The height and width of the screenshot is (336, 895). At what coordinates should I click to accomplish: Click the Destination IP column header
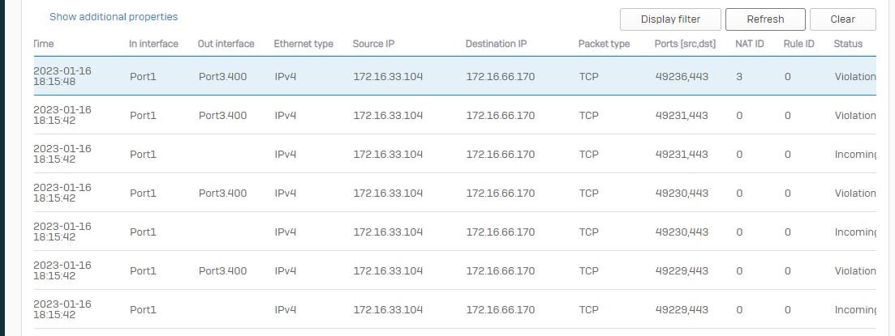(x=496, y=44)
